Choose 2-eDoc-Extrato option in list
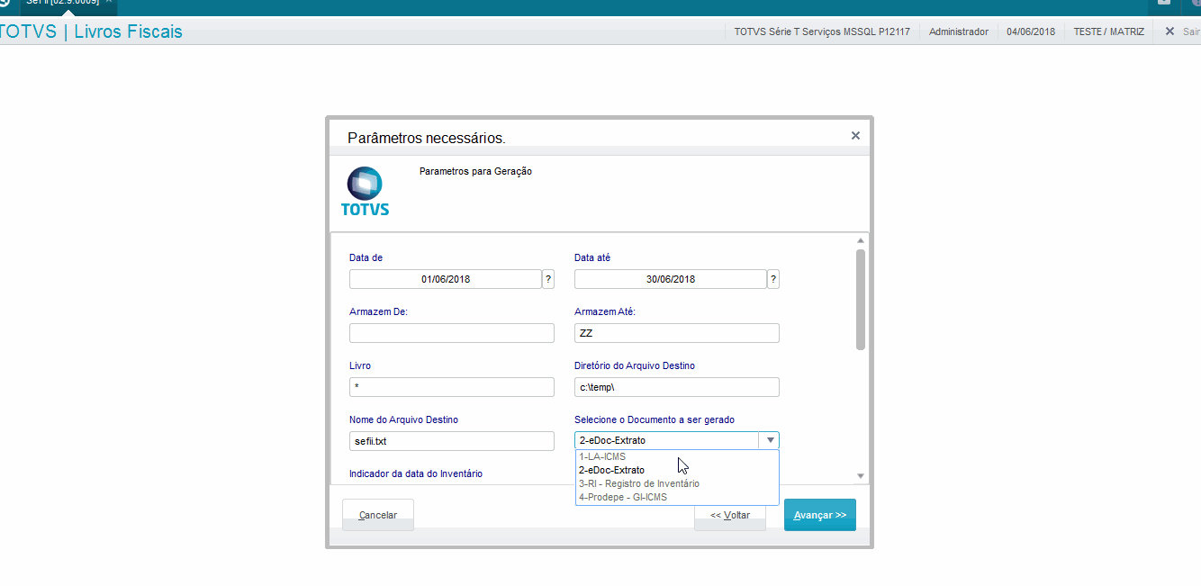Screen dimensions: 1201x586 pyautogui.click(x=677, y=470)
